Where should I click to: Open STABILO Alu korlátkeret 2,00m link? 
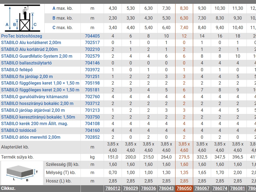(31, 43)
